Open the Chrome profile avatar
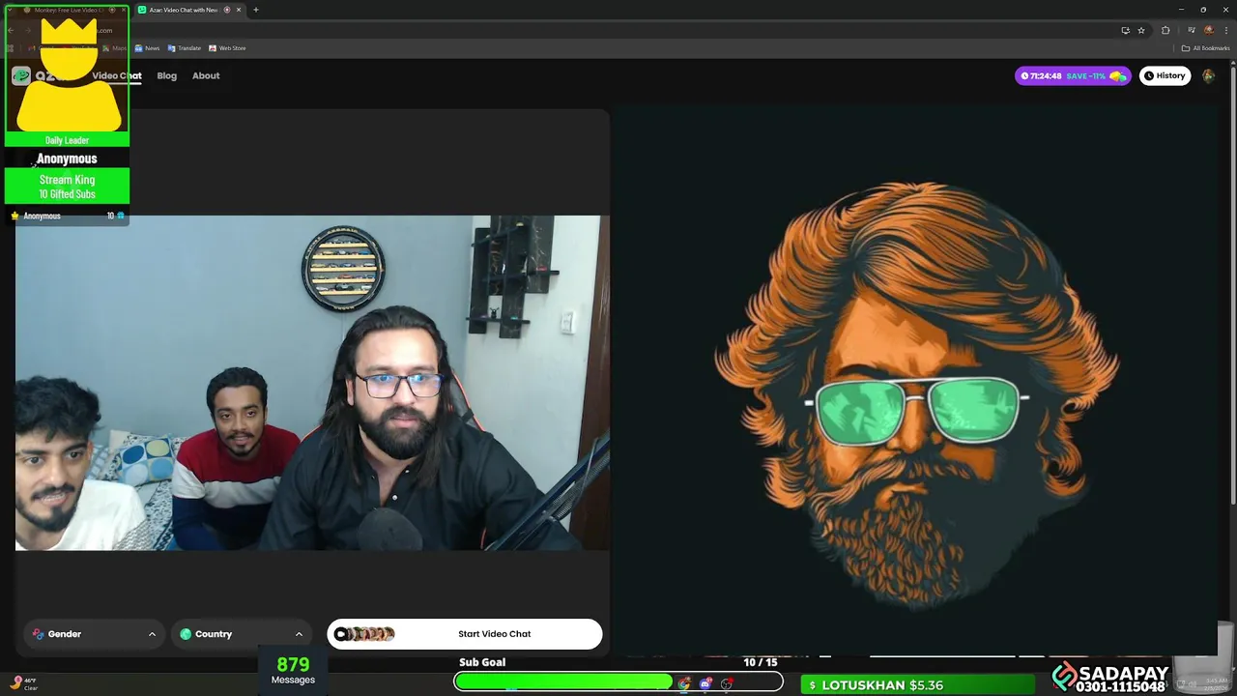The image size is (1237, 696). click(1208, 30)
